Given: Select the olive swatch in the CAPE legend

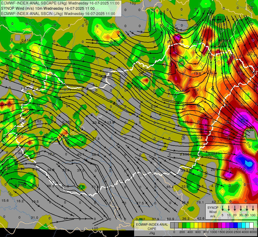Looking at the screenshot, I should pos(180,225).
